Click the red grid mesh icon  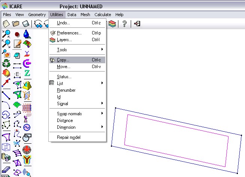click(x=27, y=108)
